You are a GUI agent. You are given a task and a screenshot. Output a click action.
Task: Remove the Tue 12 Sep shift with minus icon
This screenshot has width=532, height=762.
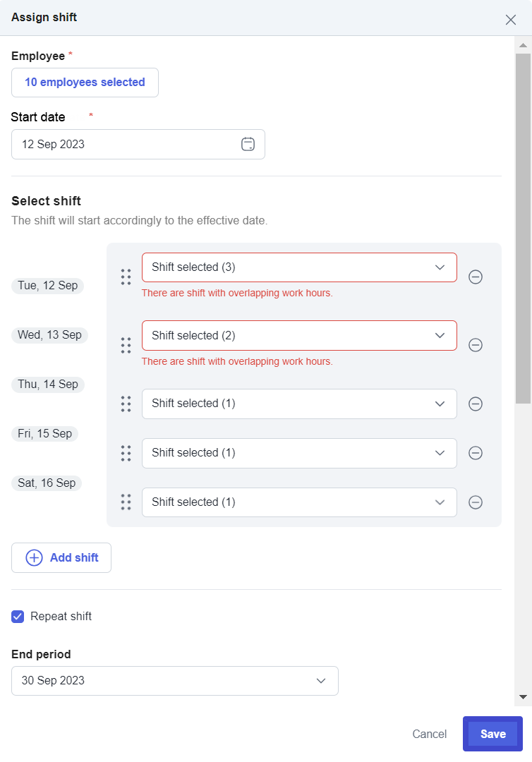475,277
